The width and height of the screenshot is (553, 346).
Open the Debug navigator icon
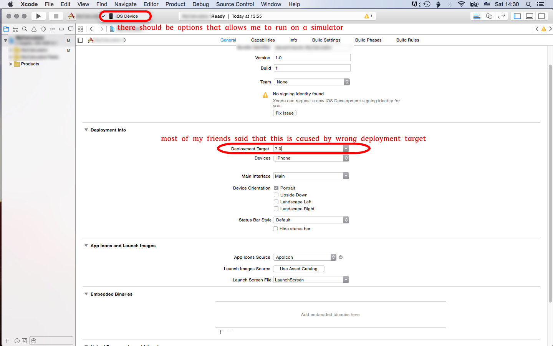coord(52,29)
